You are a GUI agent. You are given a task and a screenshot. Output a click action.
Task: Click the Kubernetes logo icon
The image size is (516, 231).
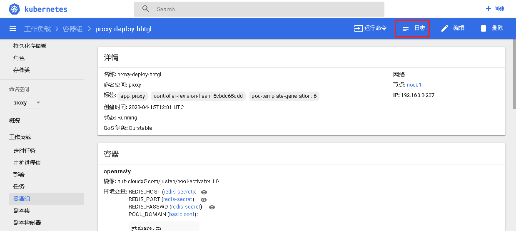pos(15,9)
